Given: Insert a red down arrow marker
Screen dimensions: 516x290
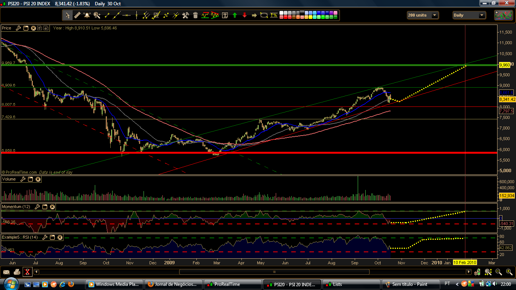Looking at the screenshot, I should (245, 15).
